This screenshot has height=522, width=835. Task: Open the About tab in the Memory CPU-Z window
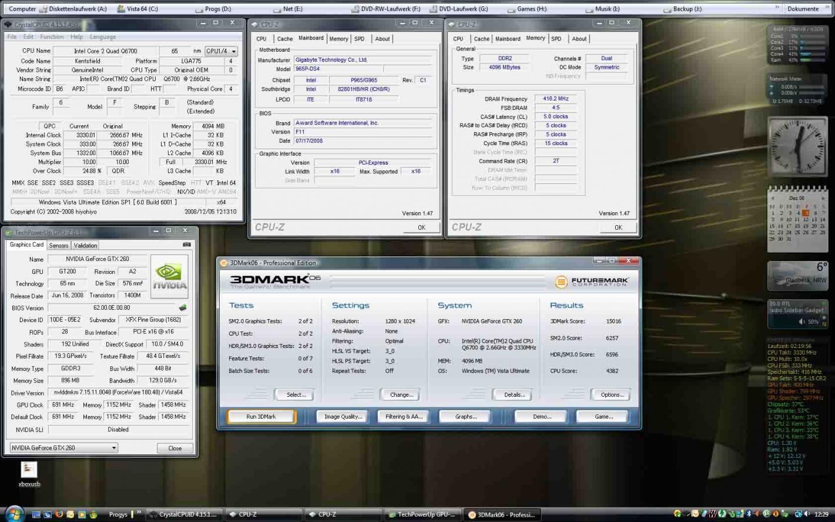click(x=579, y=39)
